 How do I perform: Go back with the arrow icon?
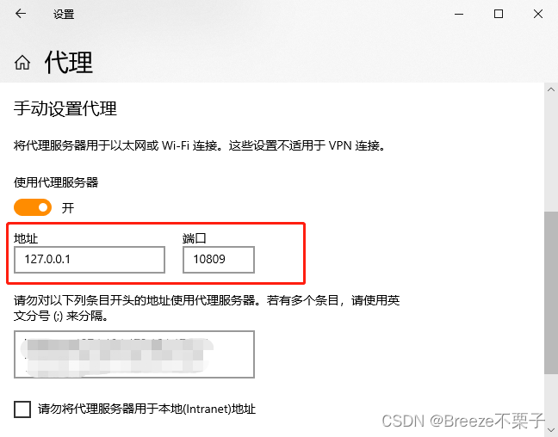click(21, 14)
